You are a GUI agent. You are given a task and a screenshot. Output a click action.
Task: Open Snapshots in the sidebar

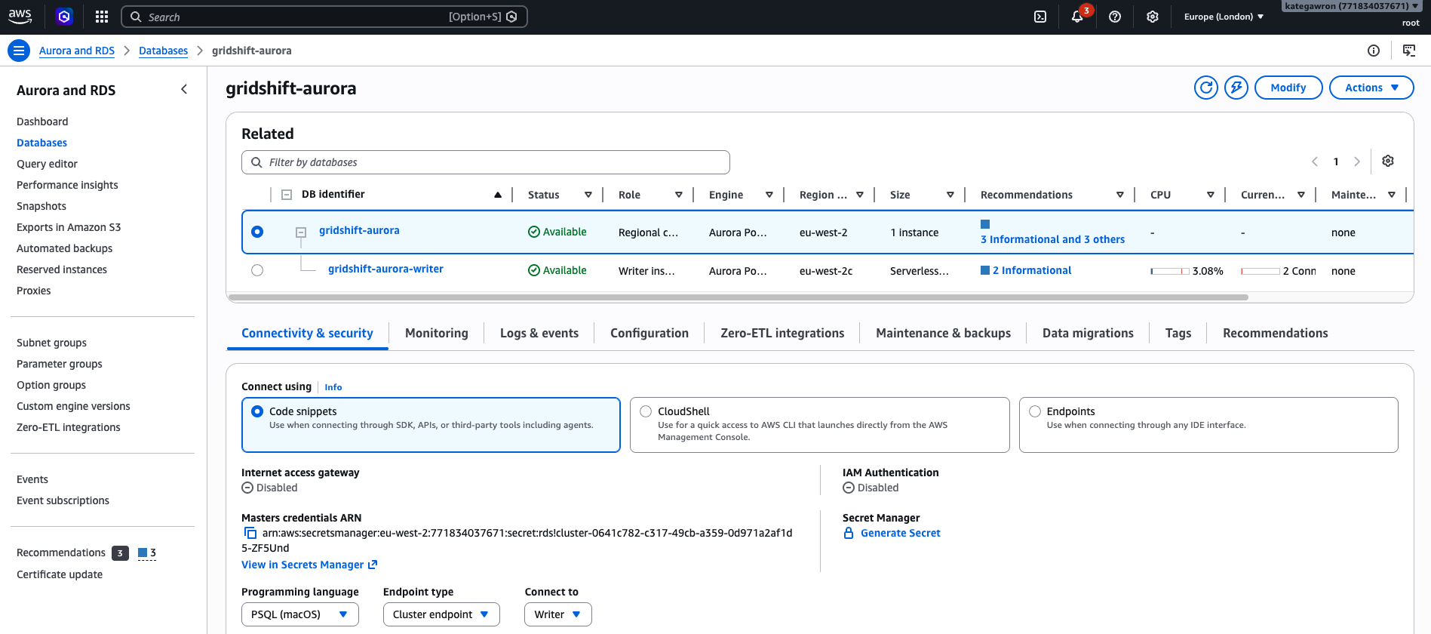pyautogui.click(x=41, y=206)
